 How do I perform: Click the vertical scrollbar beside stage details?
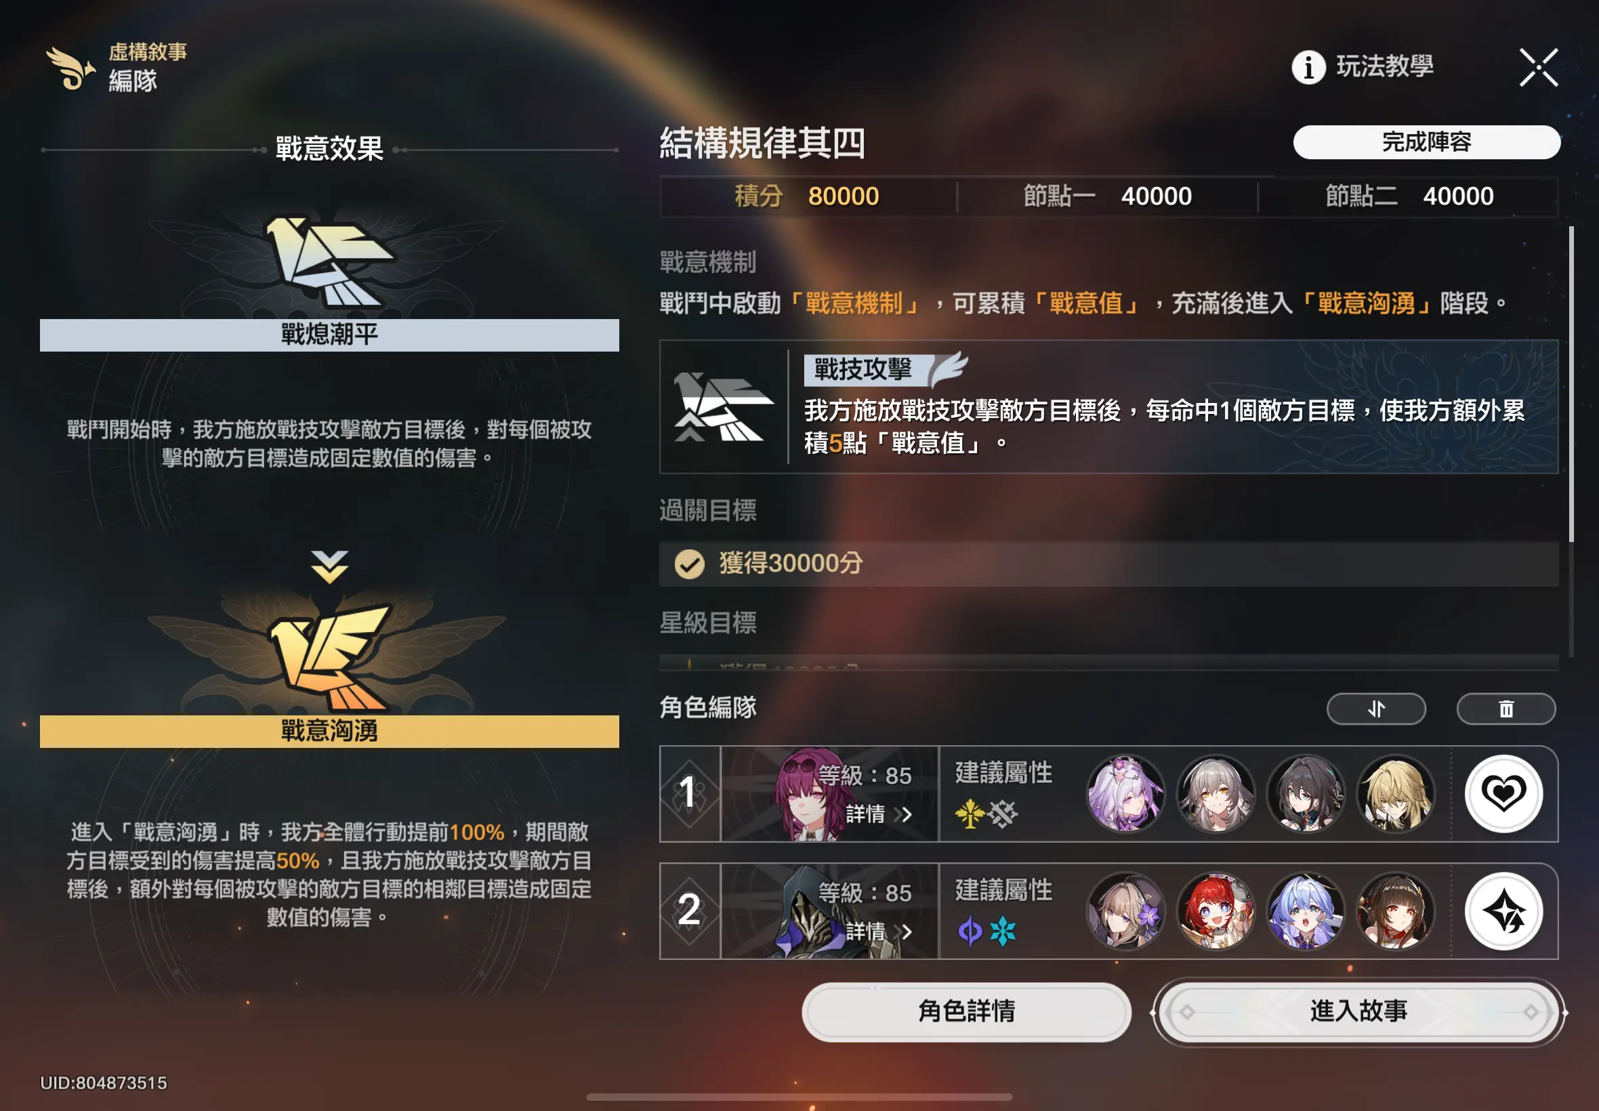pos(1571,384)
